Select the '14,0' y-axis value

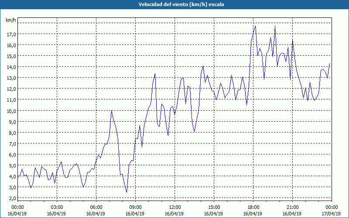click(12, 67)
